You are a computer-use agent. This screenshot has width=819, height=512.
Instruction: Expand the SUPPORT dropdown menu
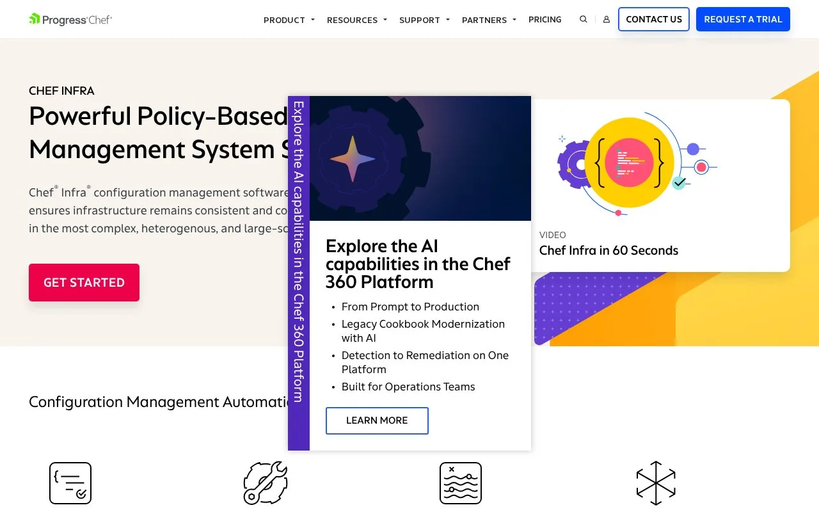(425, 20)
